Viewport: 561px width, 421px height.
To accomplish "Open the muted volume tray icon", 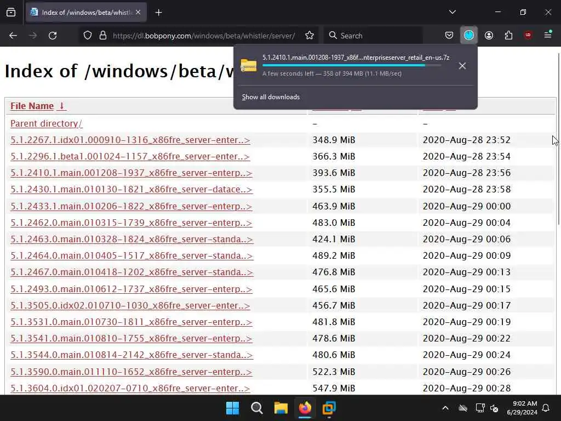I will pyautogui.click(x=495, y=408).
